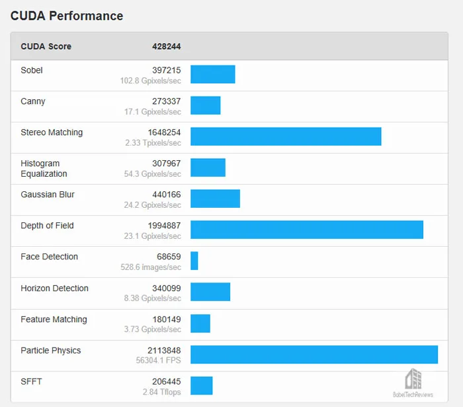Click the small Face Detection bar
Screen dimensions: 463x407
coord(194,261)
